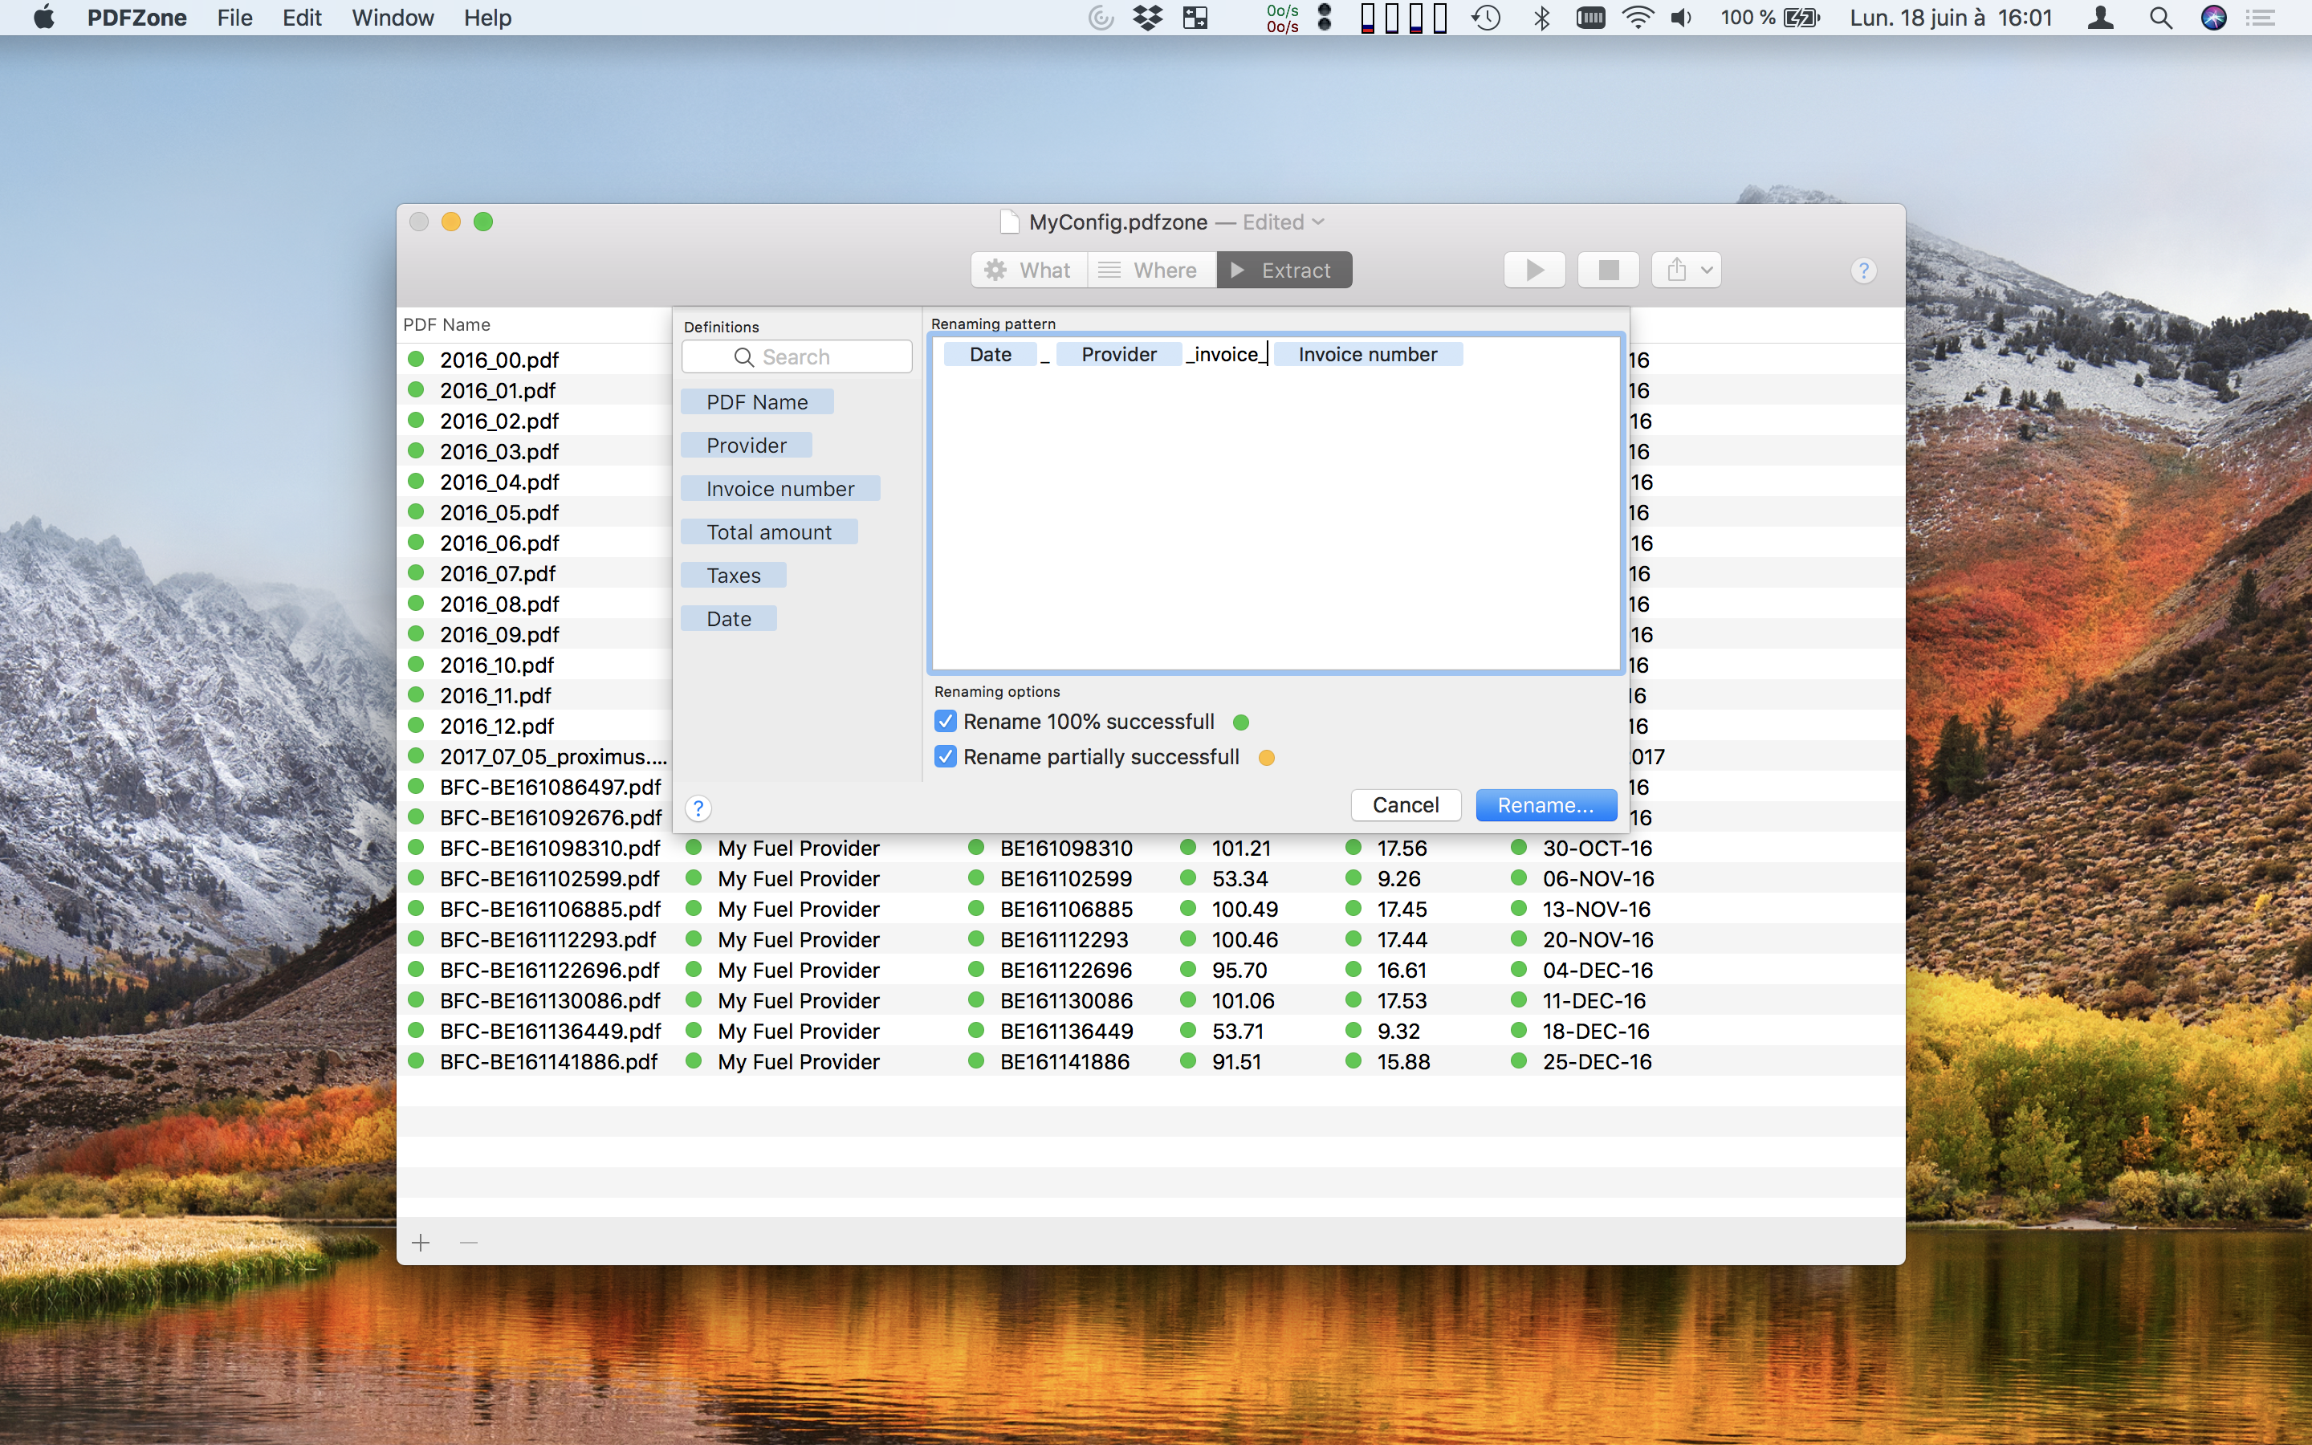The width and height of the screenshot is (2312, 1445).
Task: Click the share export icon
Action: point(1675,271)
